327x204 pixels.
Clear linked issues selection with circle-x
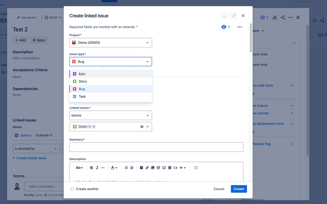pos(142,127)
